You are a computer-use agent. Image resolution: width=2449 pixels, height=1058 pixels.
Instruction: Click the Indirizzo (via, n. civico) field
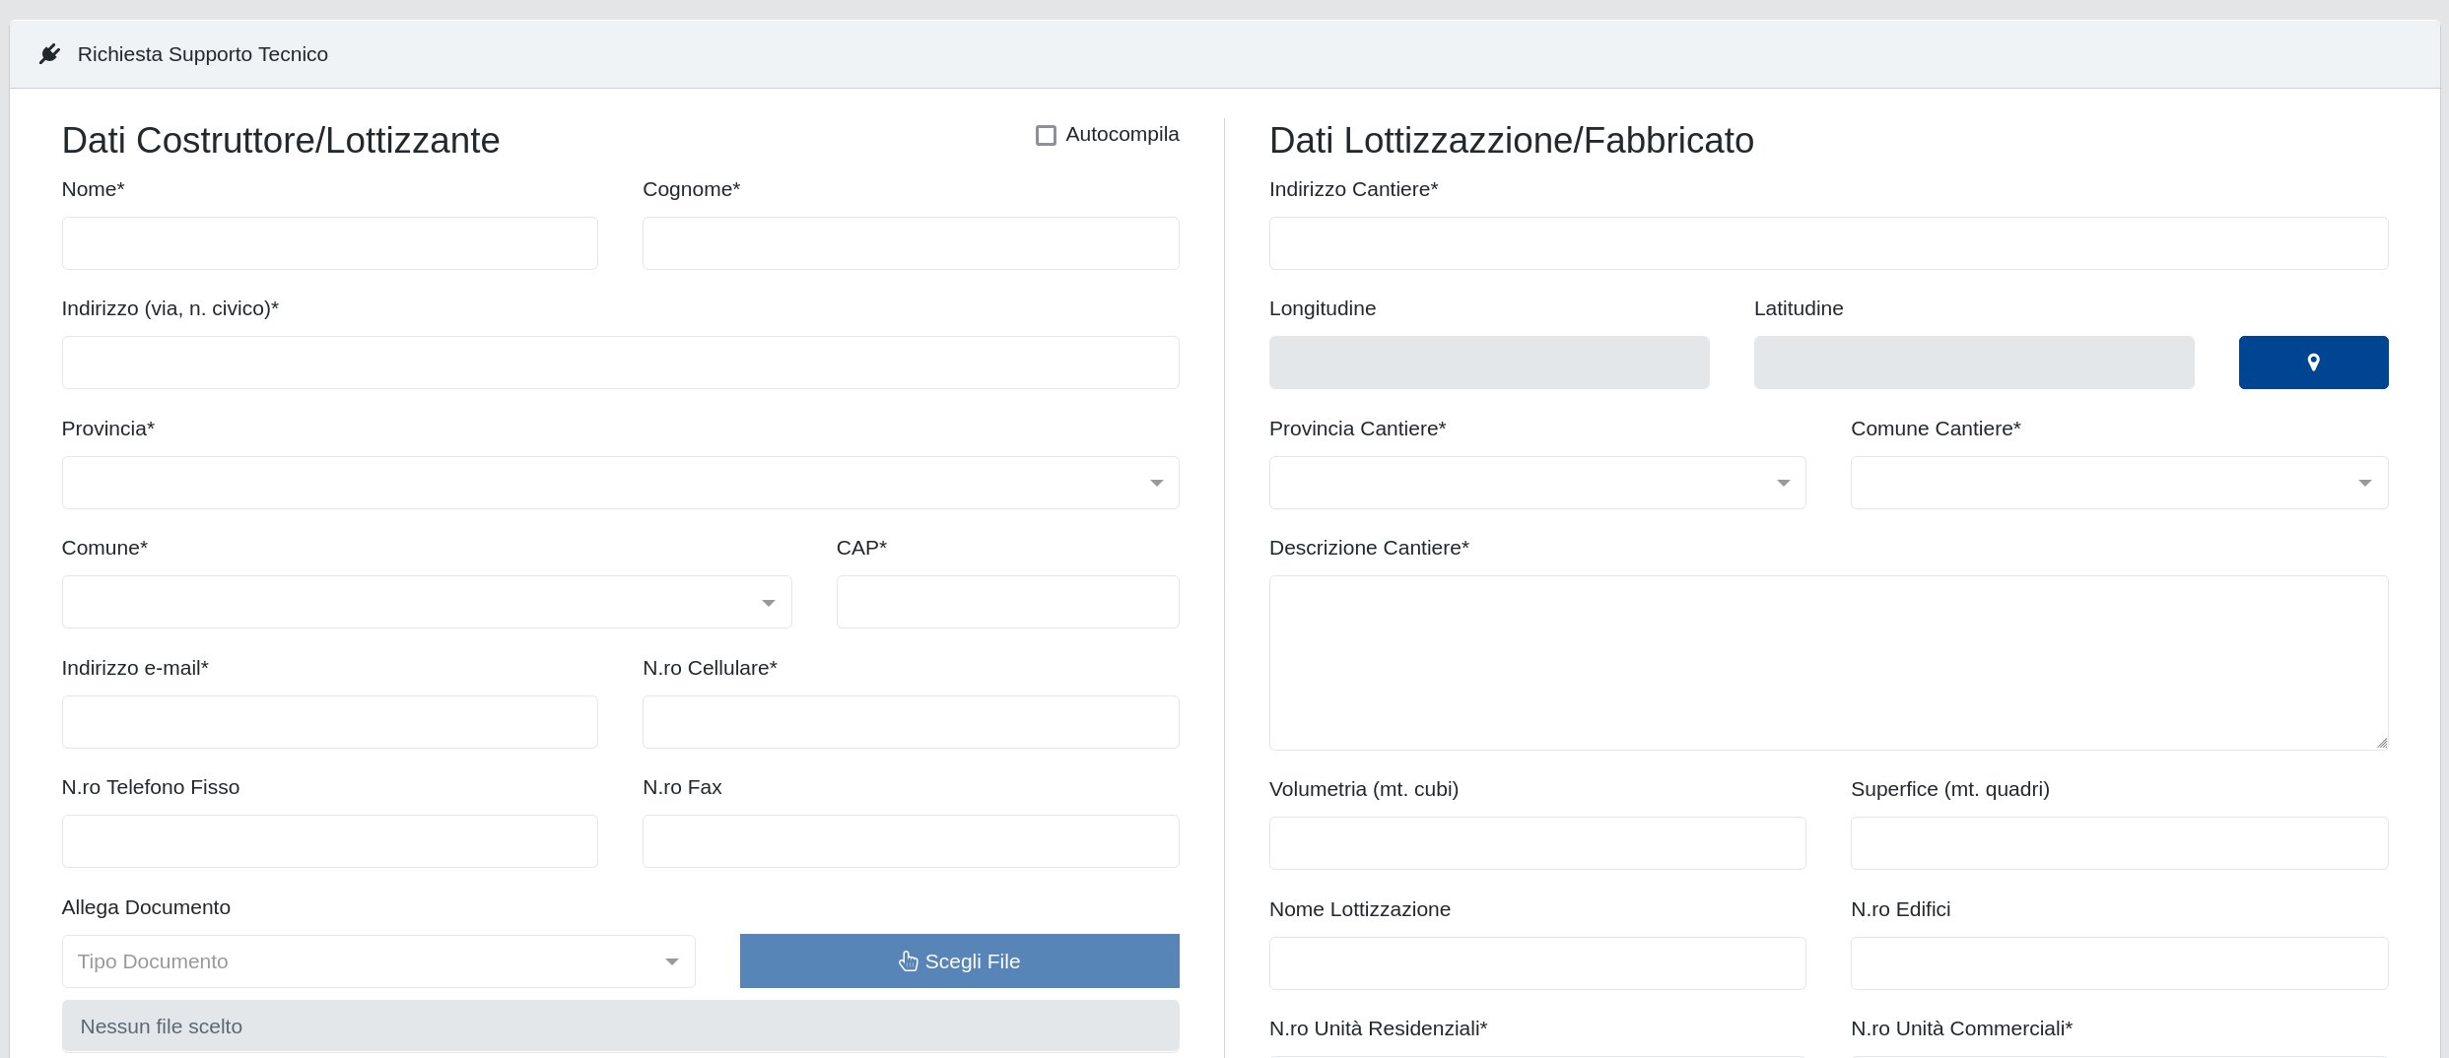620,363
